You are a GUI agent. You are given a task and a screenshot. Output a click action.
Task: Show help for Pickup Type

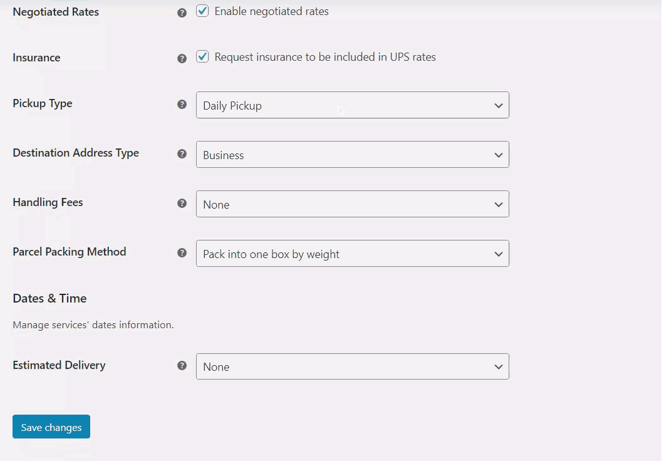[x=182, y=105]
